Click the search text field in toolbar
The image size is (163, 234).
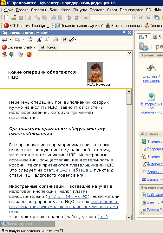111,18
